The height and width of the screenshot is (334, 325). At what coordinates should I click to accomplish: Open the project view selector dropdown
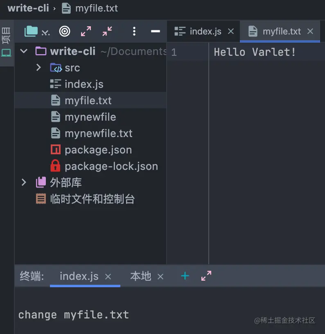coord(37,31)
